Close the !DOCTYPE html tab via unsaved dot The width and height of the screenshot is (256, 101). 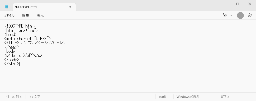[x=70, y=7]
